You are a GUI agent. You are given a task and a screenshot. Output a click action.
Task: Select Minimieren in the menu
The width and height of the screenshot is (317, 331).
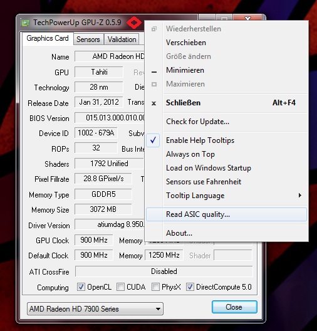[x=226, y=70]
